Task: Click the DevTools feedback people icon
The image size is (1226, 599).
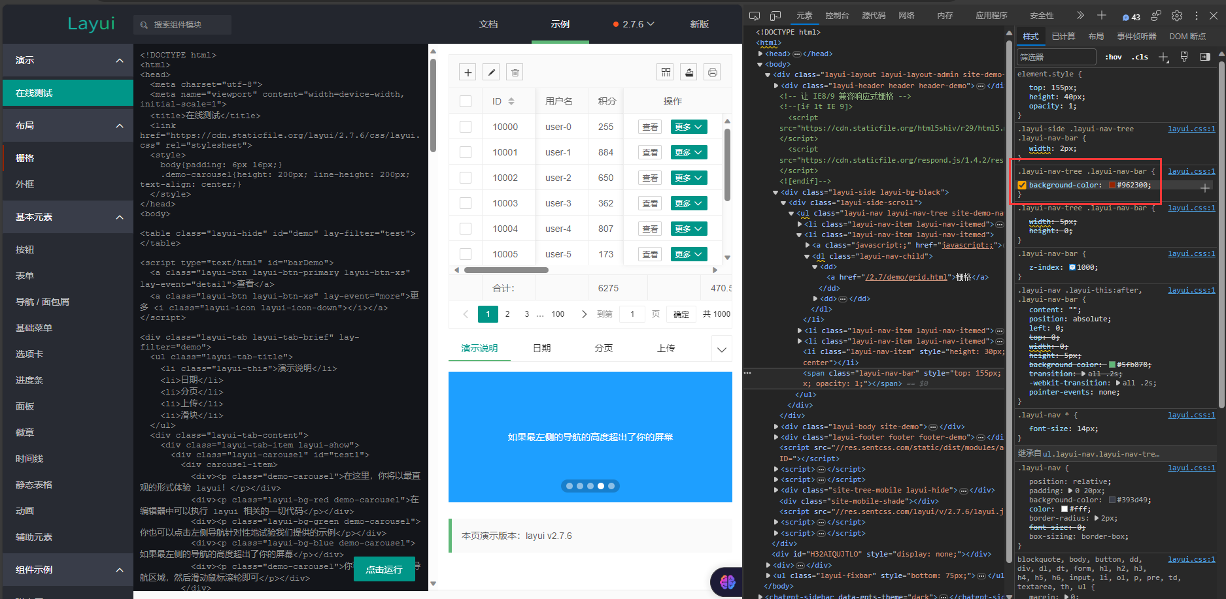Action: pos(1156,16)
